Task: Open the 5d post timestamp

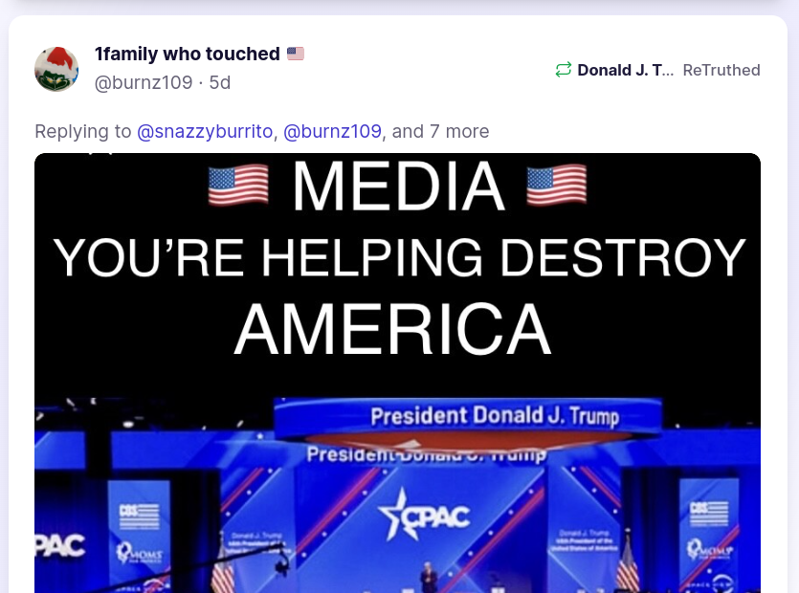Action: click(x=220, y=82)
